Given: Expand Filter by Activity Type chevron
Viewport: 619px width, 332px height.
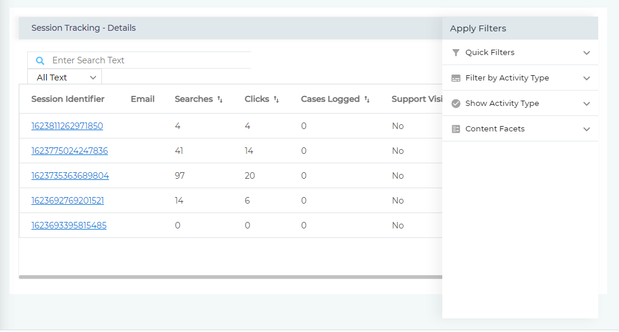Looking at the screenshot, I should pos(586,78).
